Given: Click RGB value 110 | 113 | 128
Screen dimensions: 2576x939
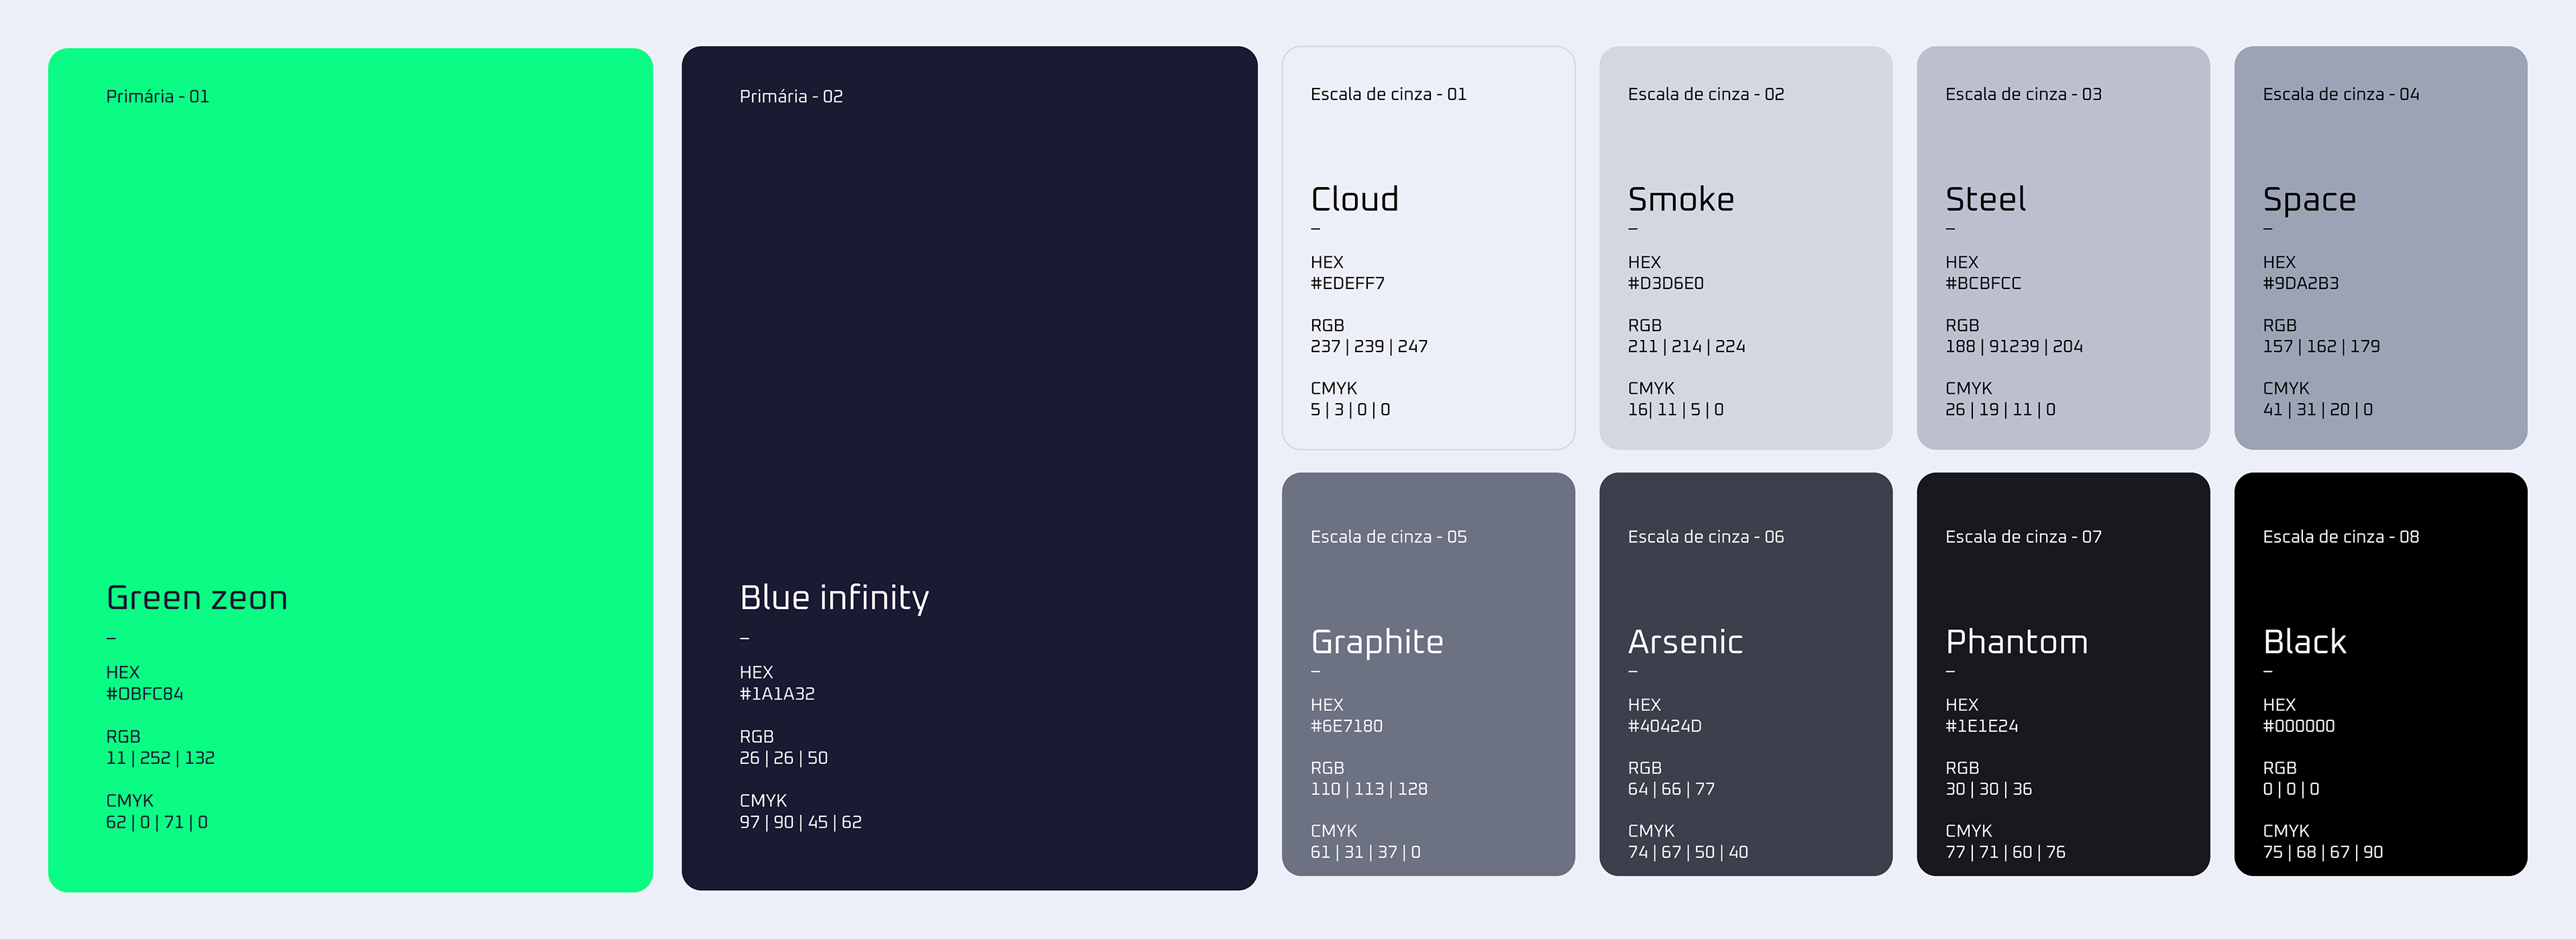Looking at the screenshot, I should tap(1369, 789).
